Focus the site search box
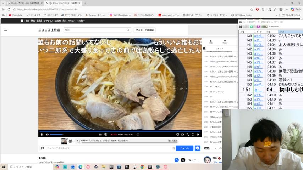Image resolution: width=303 pixels, height=170 pixels. coord(96,30)
